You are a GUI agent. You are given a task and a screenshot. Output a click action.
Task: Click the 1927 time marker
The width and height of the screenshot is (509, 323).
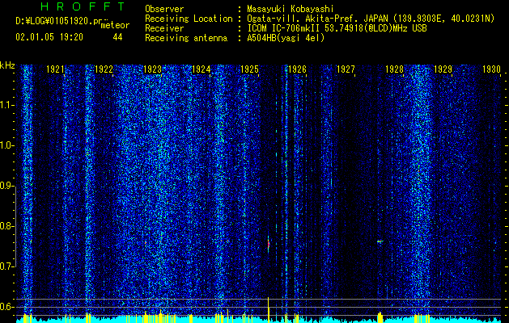(346, 69)
